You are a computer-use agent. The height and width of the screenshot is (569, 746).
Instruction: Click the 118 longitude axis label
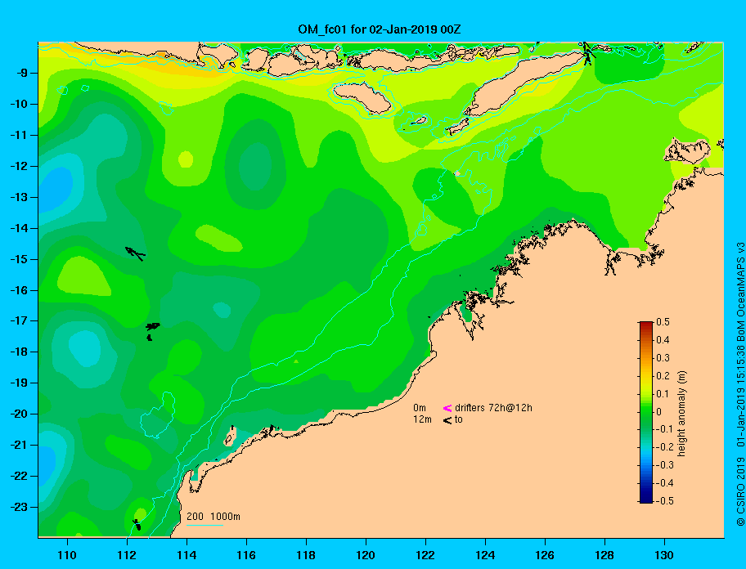[306, 555]
